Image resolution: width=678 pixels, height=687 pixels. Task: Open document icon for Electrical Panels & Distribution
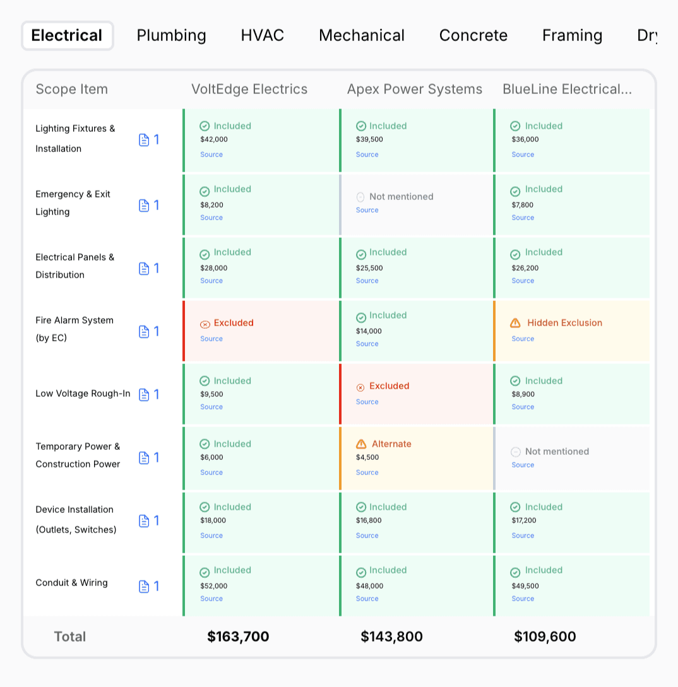click(x=144, y=269)
